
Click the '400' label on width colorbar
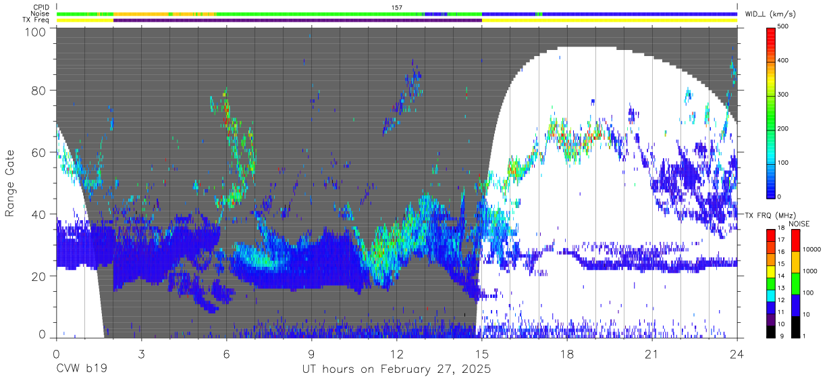click(x=783, y=61)
